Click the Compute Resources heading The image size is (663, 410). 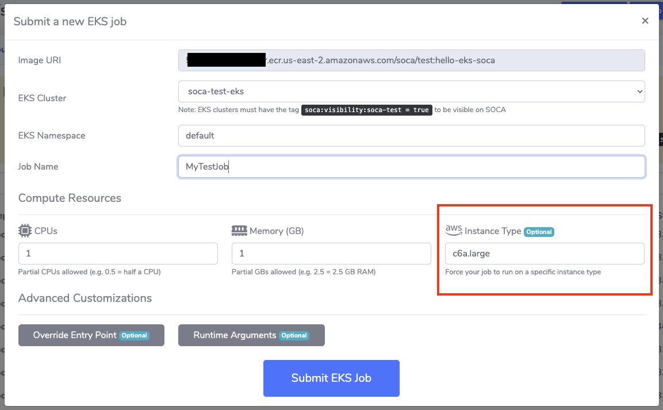pos(70,198)
